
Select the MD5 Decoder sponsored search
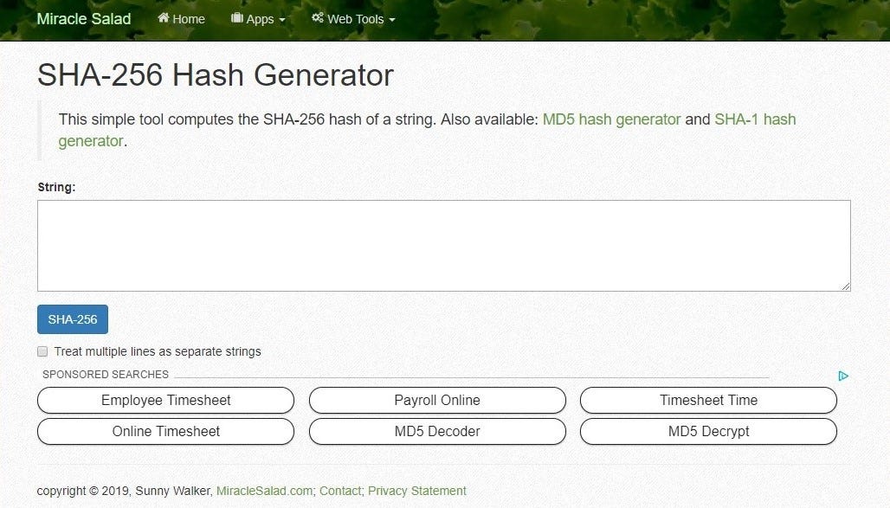(x=437, y=431)
